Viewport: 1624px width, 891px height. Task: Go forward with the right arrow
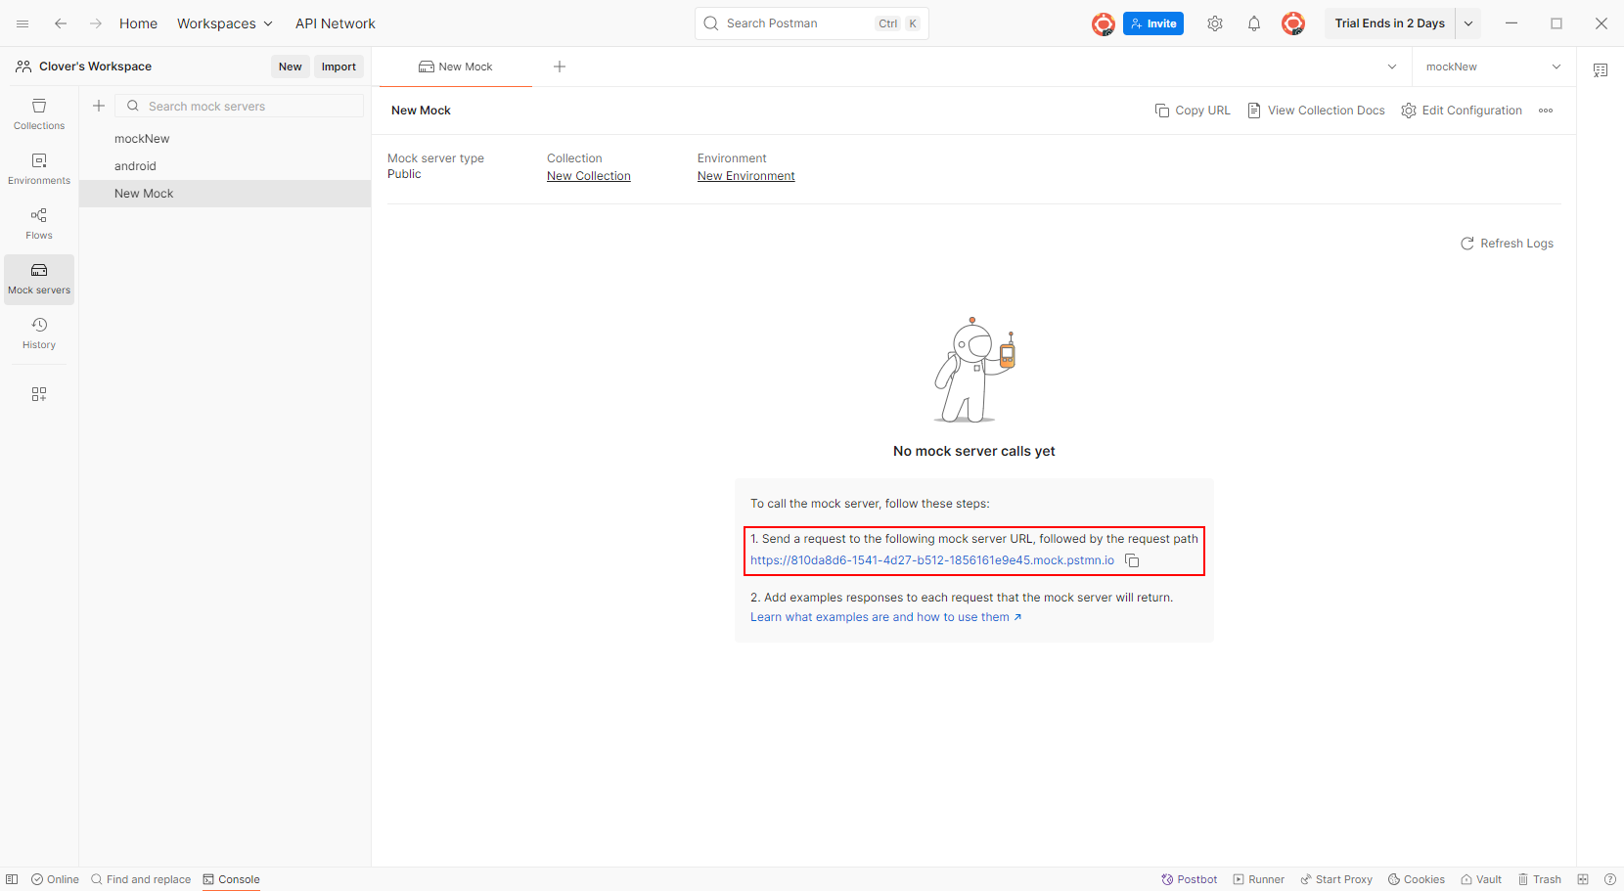click(x=96, y=23)
